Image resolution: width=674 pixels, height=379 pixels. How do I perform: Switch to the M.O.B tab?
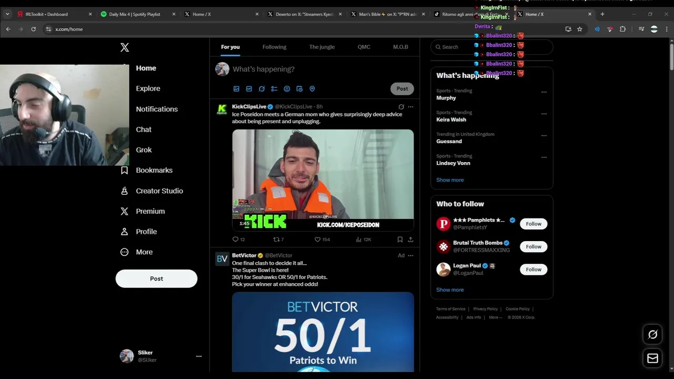click(x=400, y=47)
